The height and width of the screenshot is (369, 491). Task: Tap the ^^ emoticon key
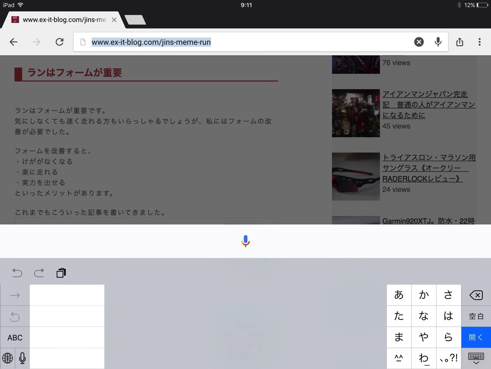point(398,358)
